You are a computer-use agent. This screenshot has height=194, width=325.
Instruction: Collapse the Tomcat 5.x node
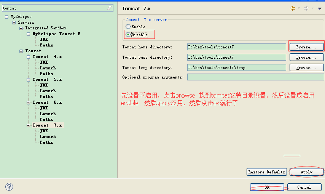point(29,80)
